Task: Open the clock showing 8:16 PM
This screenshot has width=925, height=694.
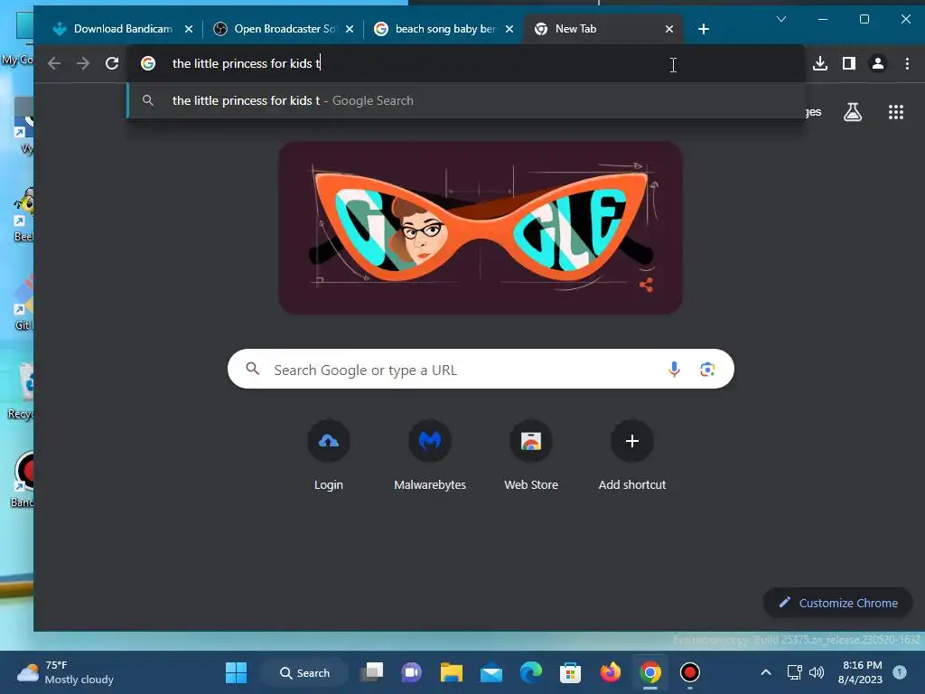Action: [x=861, y=672]
